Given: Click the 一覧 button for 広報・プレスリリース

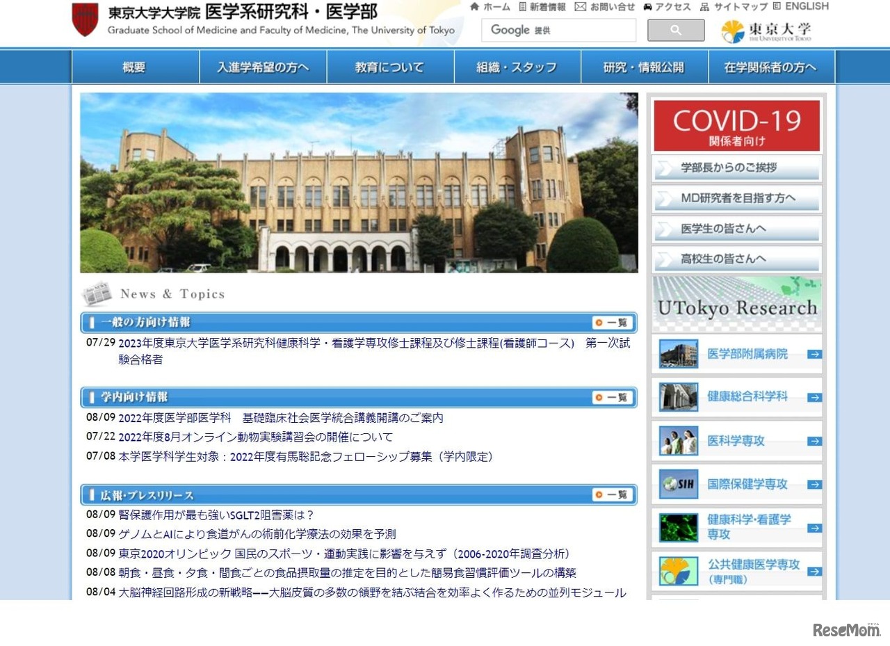Looking at the screenshot, I should coord(612,495).
